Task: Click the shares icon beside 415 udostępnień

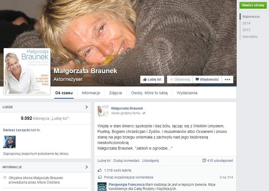Action: point(204,161)
